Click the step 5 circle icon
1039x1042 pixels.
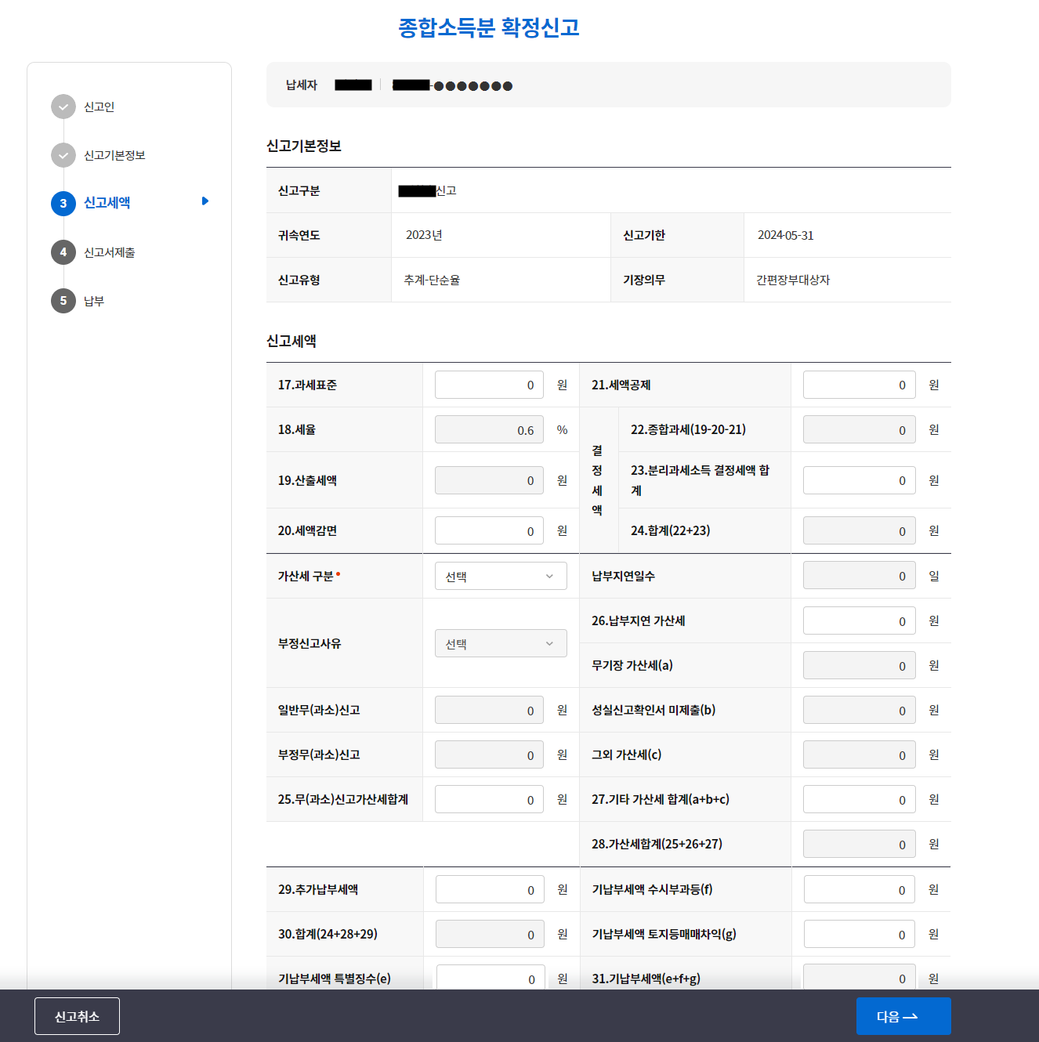63,301
